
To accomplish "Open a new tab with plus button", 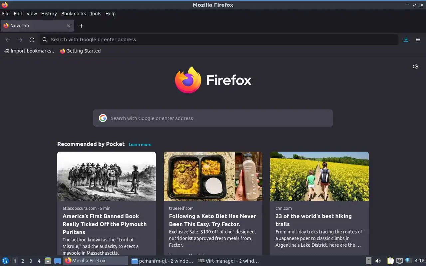I will (x=81, y=26).
